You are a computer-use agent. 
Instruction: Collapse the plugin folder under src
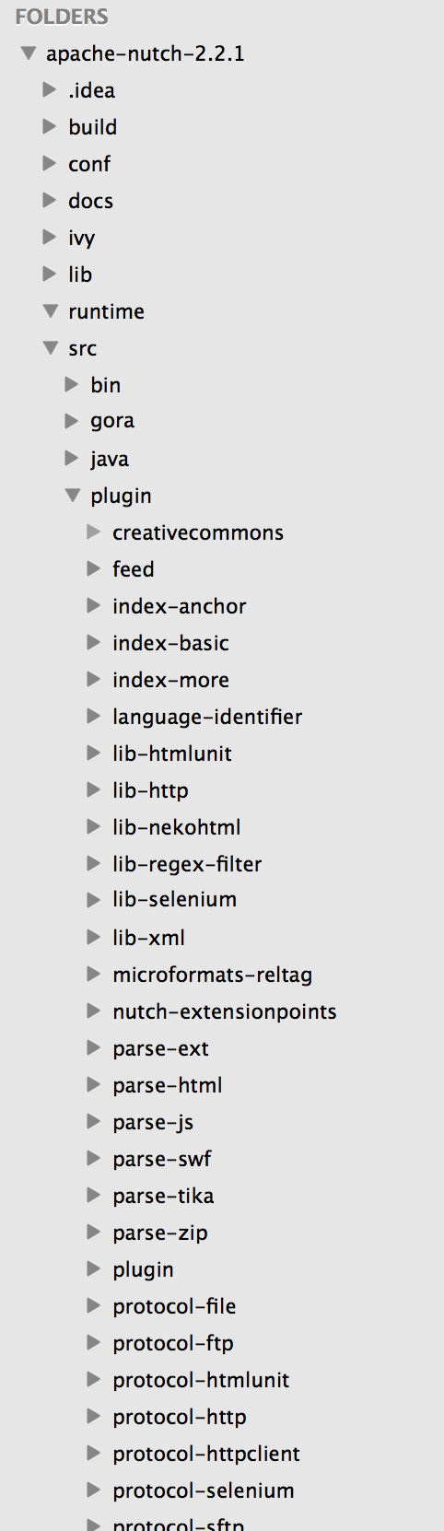click(x=73, y=496)
